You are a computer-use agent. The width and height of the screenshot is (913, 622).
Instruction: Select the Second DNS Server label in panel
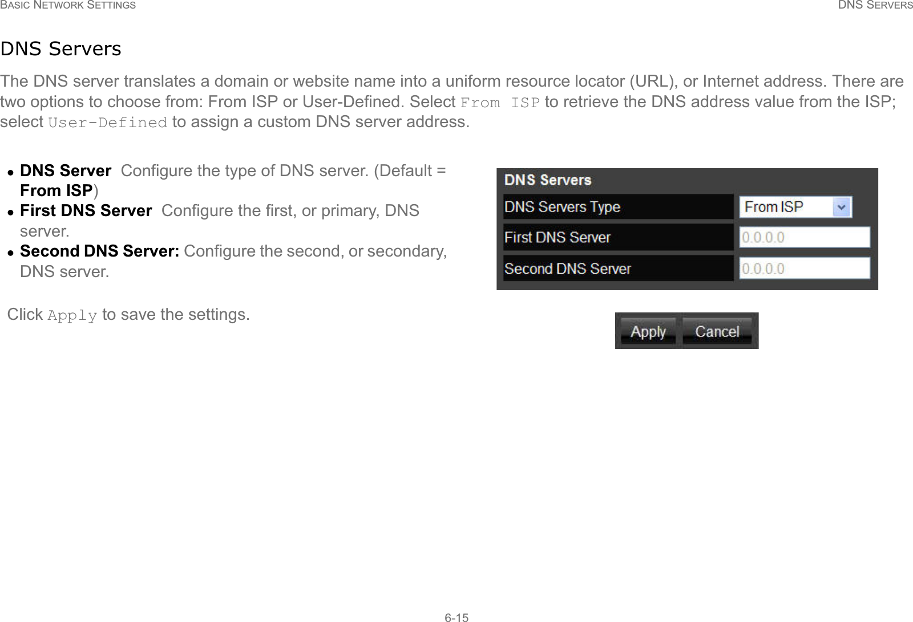pos(568,269)
